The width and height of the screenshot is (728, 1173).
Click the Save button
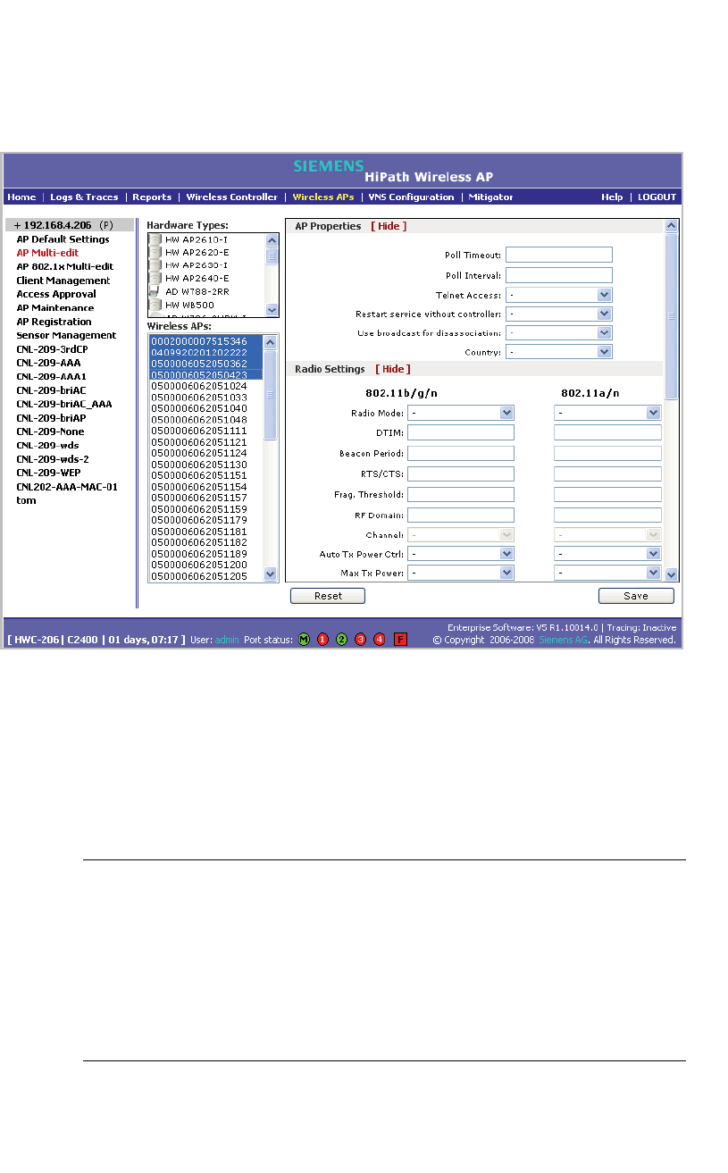pos(636,596)
